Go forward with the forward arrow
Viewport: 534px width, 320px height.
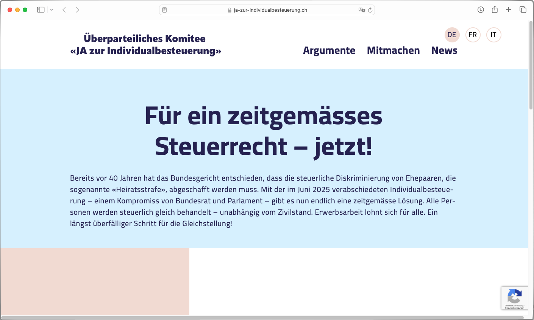point(78,10)
